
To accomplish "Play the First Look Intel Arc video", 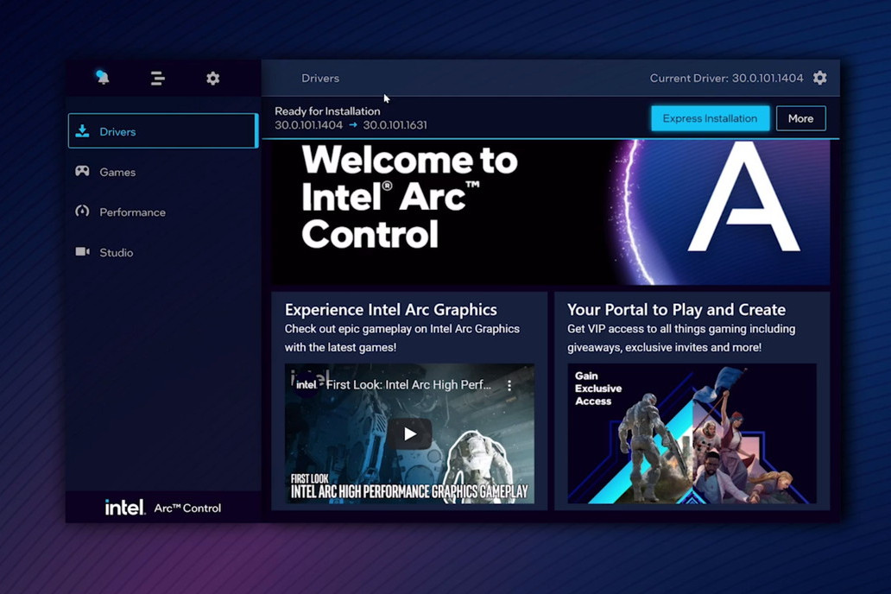I will tap(410, 434).
